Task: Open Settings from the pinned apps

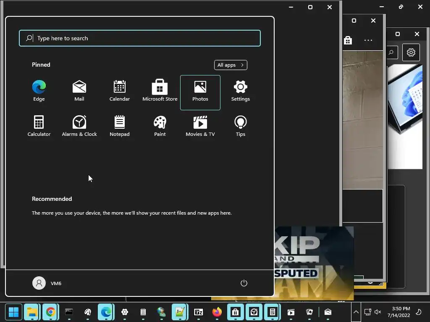Action: click(241, 91)
